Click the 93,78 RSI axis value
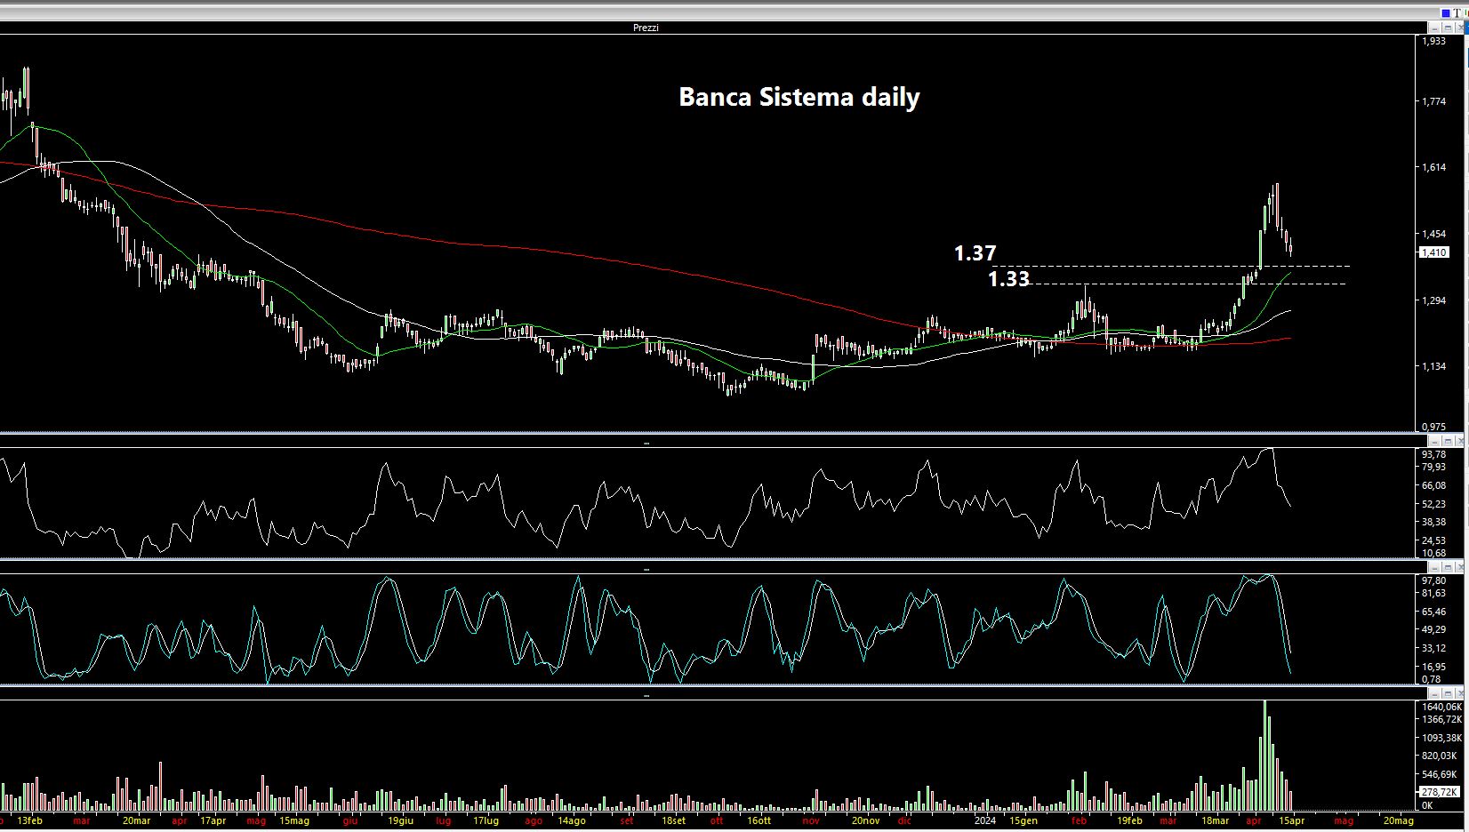Image resolution: width=1469 pixels, height=832 pixels. pos(1433,454)
